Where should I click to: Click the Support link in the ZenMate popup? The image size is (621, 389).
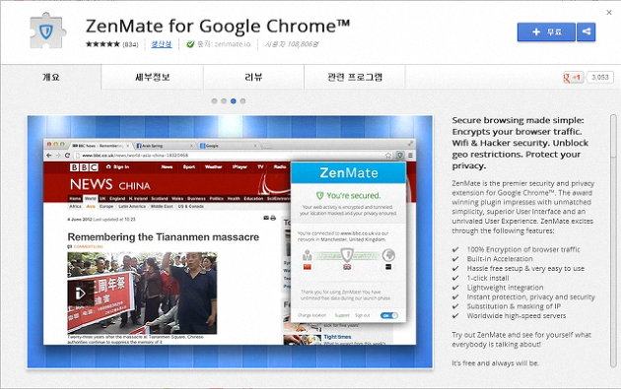[342, 315]
